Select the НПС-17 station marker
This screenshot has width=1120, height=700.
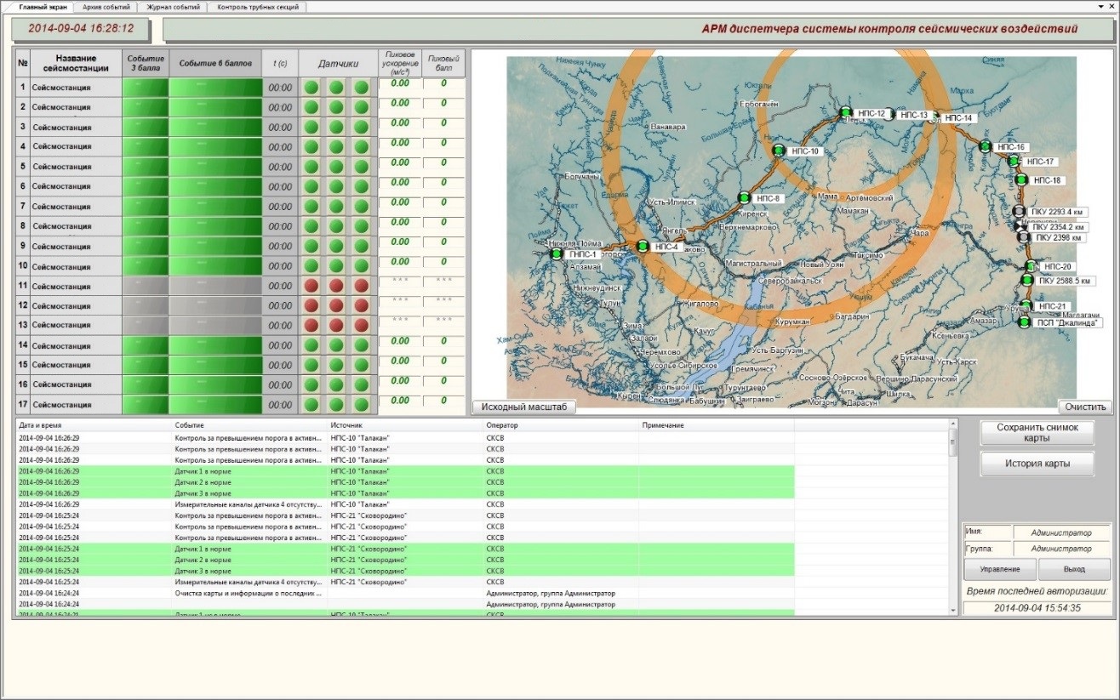click(1014, 161)
